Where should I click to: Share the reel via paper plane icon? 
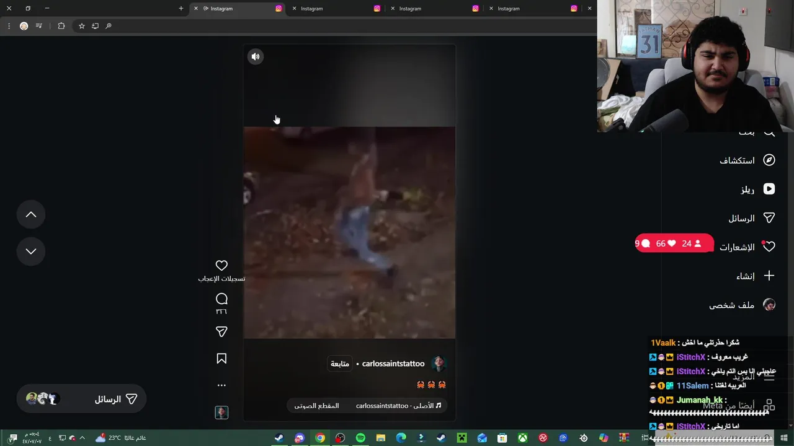click(x=221, y=331)
